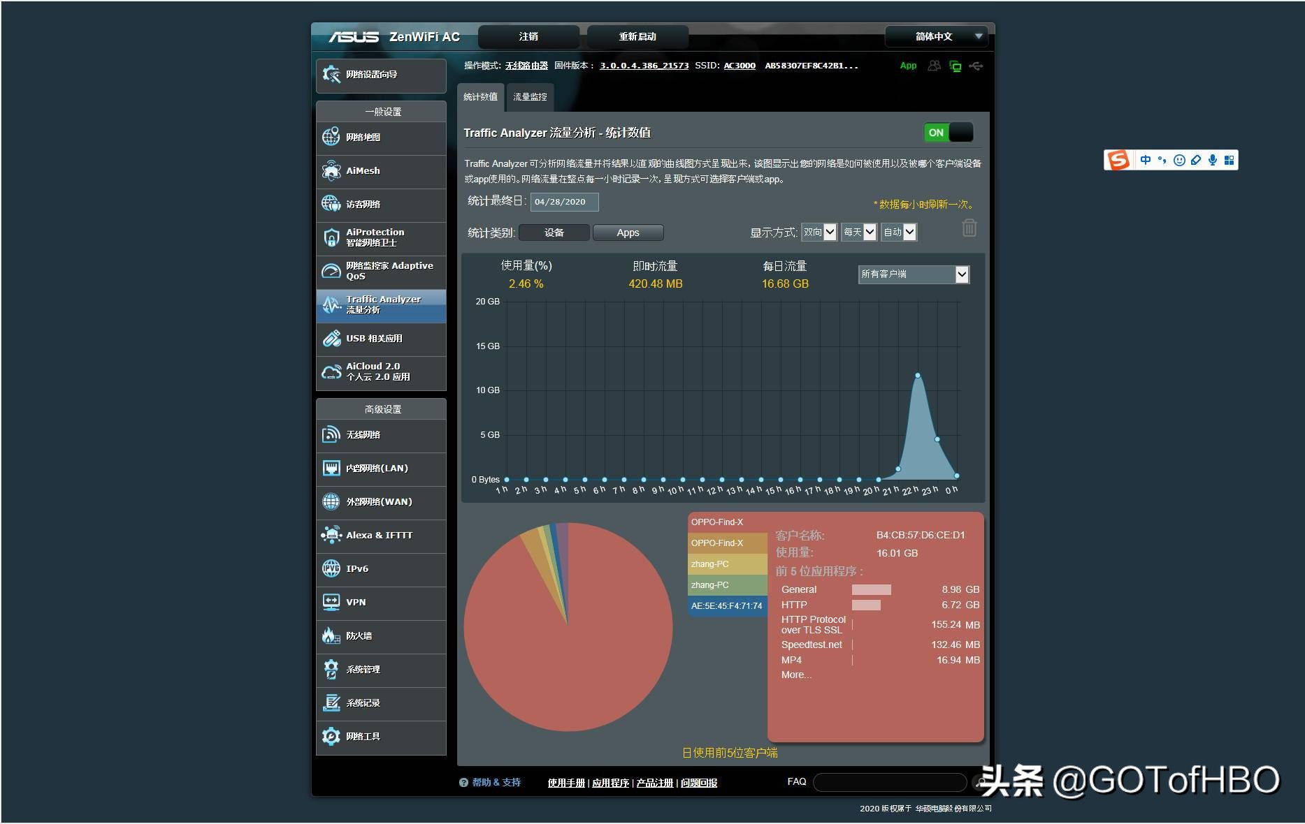1305x824 pixels.
Task: Click the 04/28/2020 date field
Action: click(564, 202)
